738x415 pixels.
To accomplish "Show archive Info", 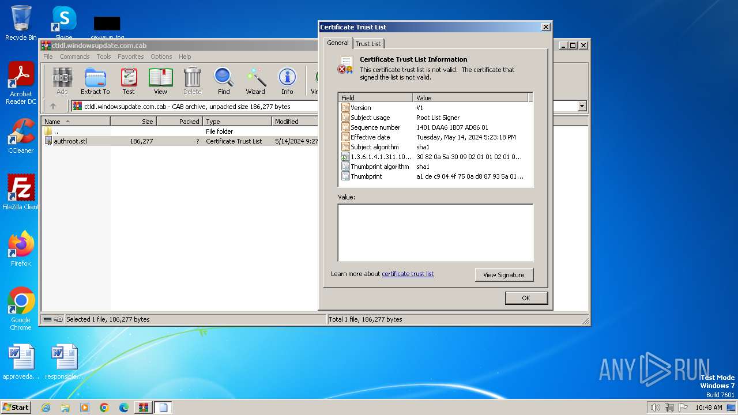I will tap(287, 81).
